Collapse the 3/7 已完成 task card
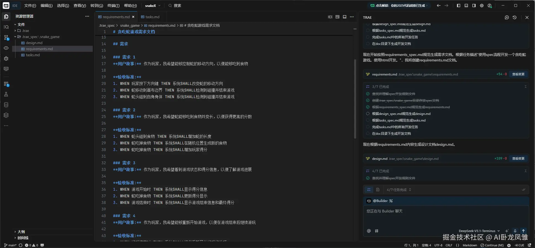Screen dimensions: 535x248 [526, 87]
